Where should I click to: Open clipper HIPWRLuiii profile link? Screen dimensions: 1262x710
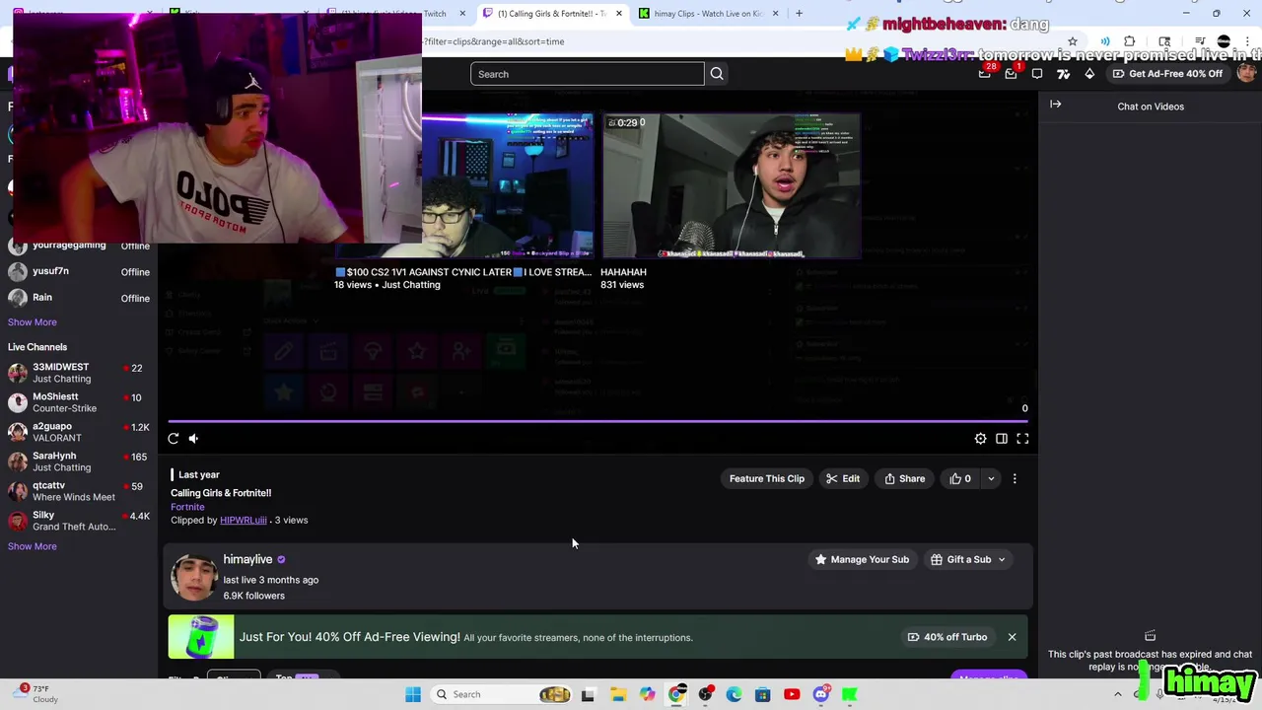(244, 521)
